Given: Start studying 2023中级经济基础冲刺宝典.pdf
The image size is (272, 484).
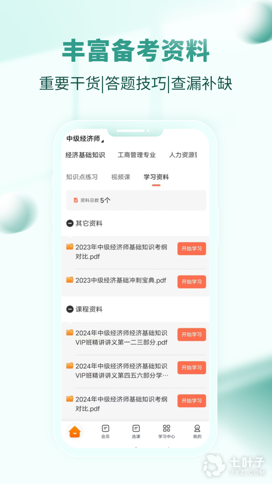Looking at the screenshot, I should point(191,282).
